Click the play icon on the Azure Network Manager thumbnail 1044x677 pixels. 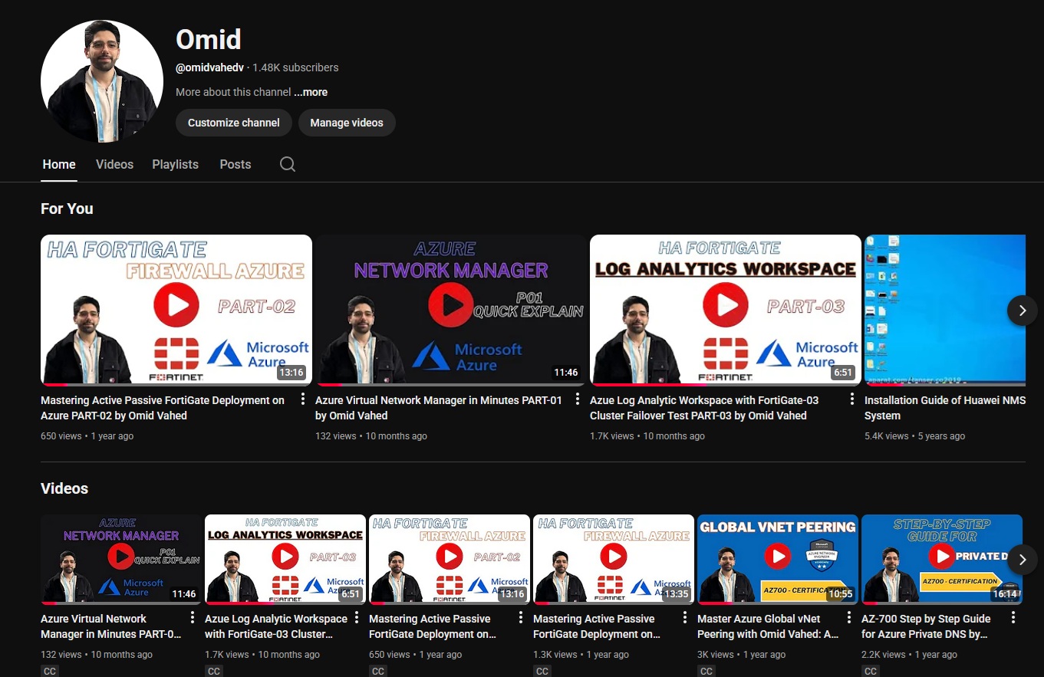tap(450, 303)
